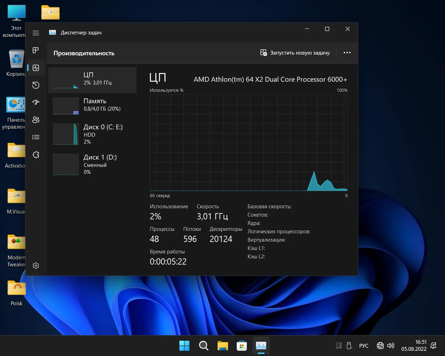Click Запустить новую задачу button

click(295, 53)
